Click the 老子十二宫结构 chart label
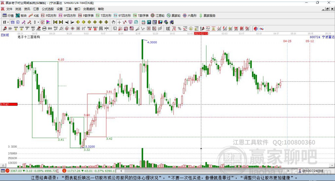The image size is (335, 181). (29, 37)
